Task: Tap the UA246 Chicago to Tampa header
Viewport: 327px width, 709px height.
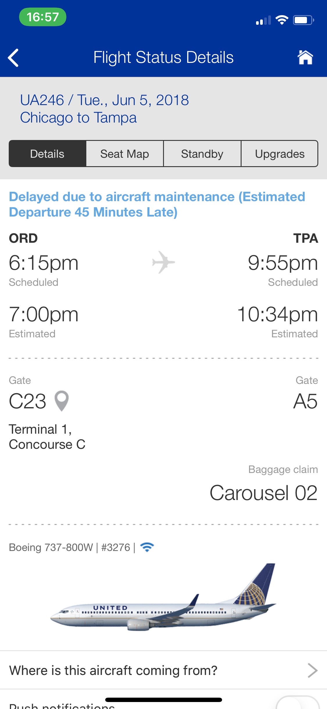Action: pyautogui.click(x=105, y=109)
